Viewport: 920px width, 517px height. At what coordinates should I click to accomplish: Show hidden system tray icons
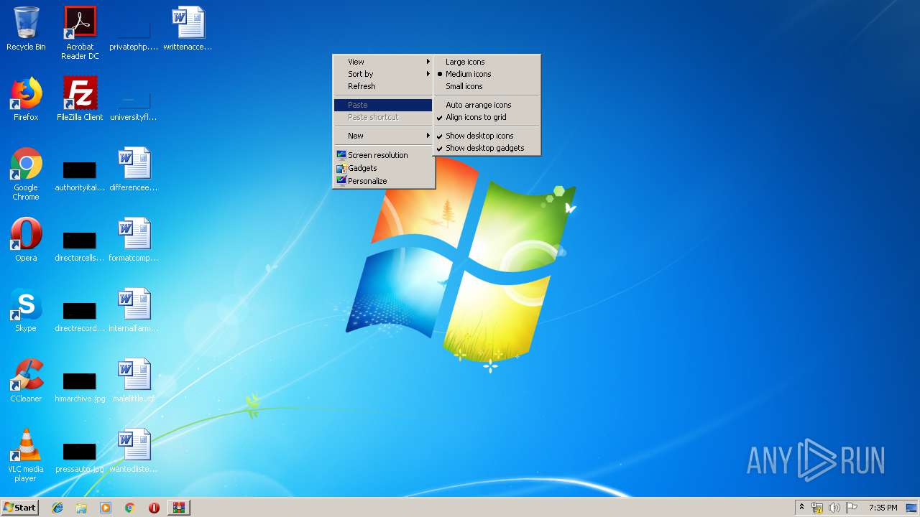click(x=801, y=508)
